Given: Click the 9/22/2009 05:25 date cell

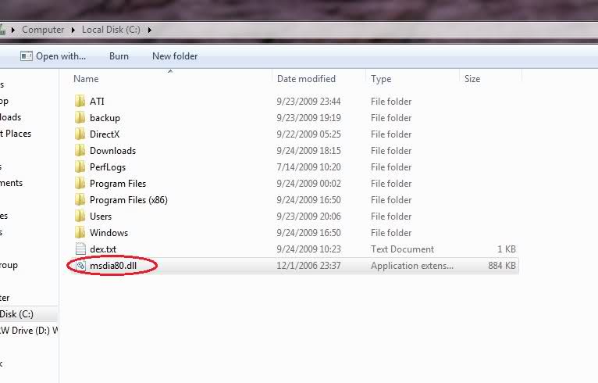Looking at the screenshot, I should [x=308, y=134].
